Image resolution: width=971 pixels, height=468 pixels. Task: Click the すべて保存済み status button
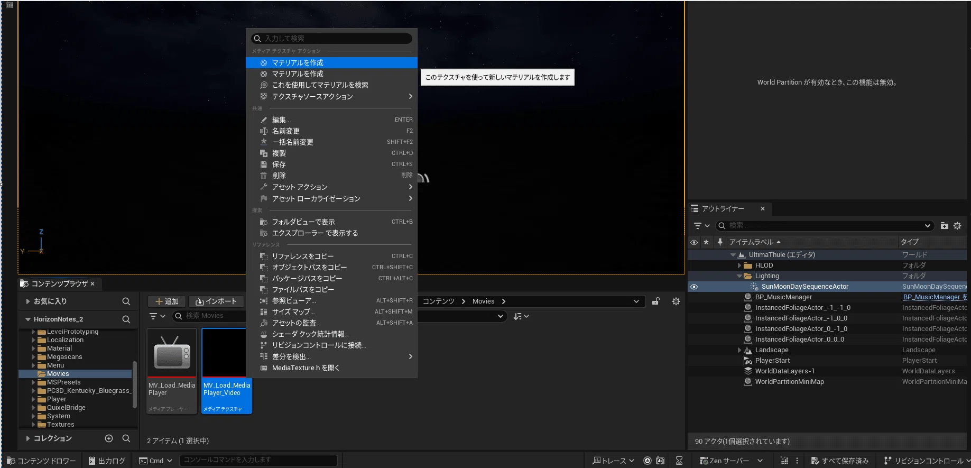pyautogui.click(x=840, y=461)
